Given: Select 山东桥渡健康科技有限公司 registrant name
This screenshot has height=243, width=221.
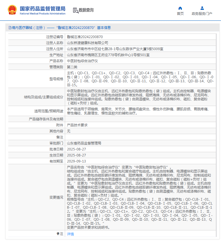Looking at the screenshot, I should [87, 43].
